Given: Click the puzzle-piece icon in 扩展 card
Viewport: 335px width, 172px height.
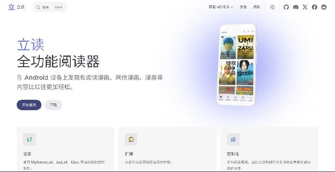Looking at the screenshot, I should (x=131, y=139).
